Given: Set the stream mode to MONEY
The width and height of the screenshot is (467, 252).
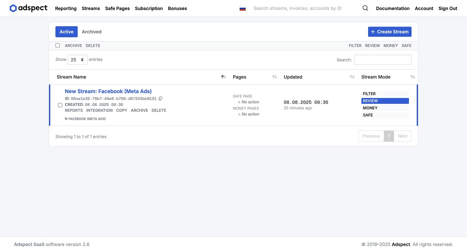Looking at the screenshot, I should [x=385, y=108].
